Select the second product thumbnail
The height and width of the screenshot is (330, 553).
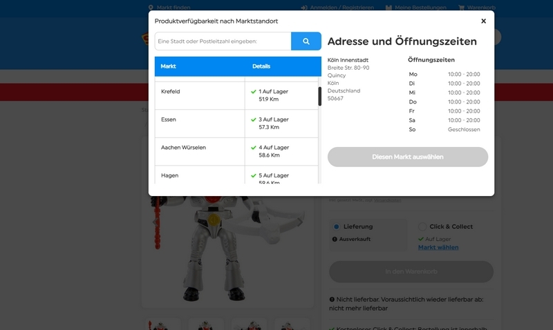point(206,324)
